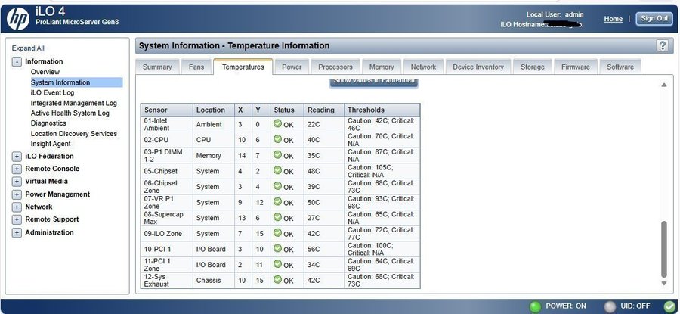The image size is (680, 314).
Task: Expand the Administration section
Action: point(17,232)
